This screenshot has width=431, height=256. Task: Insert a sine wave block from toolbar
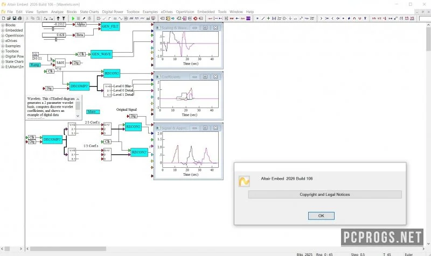tap(120, 18)
